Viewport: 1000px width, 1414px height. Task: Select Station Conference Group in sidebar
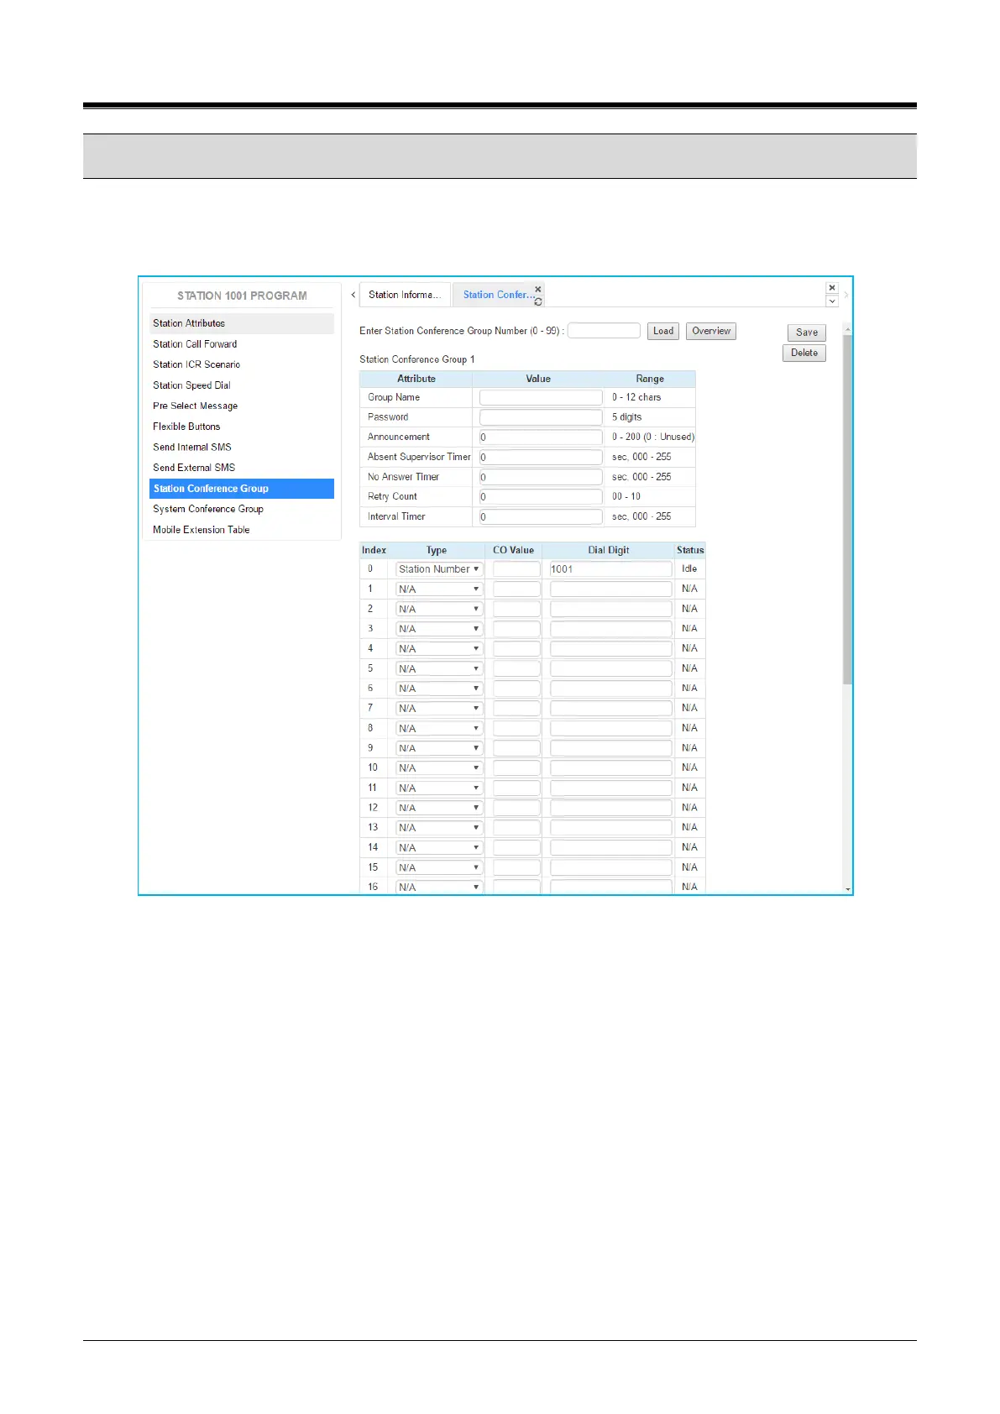click(x=242, y=489)
